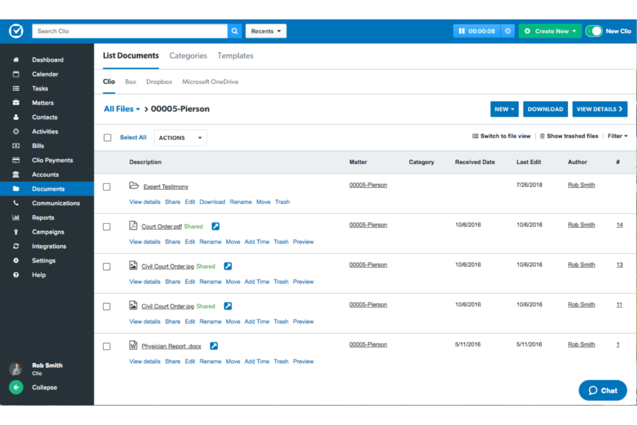This screenshot has height=425, width=637.
Task: Tick the checkbox for Physician Report.docx
Action: (107, 347)
